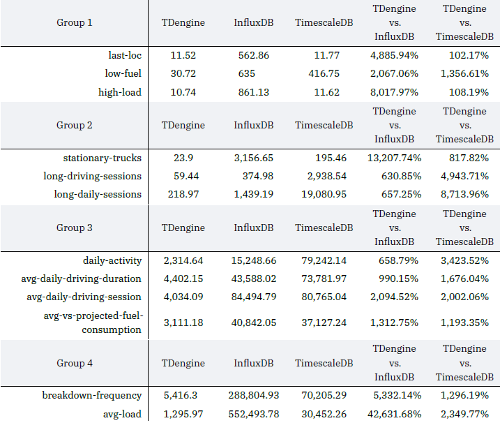Select the Group 2 header cell
Image resolution: width=500 pixels, height=423 pixels.
pyautogui.click(x=74, y=126)
